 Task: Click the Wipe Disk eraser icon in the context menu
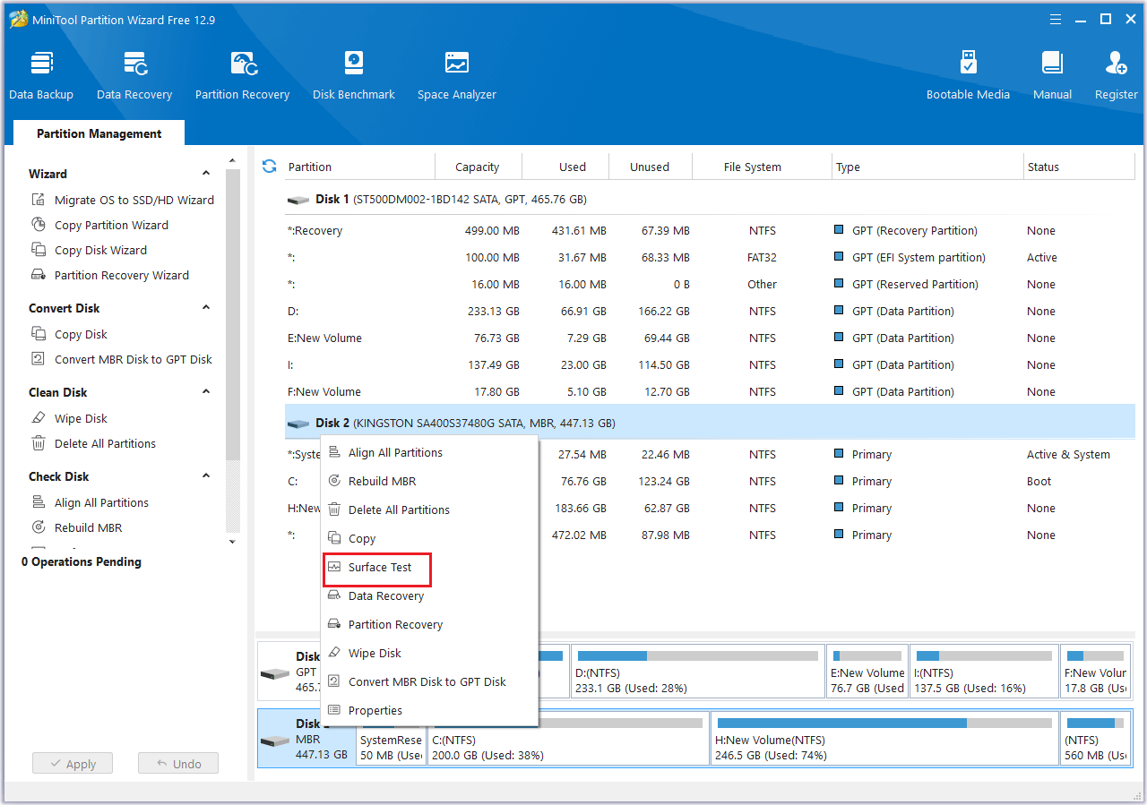tap(334, 653)
